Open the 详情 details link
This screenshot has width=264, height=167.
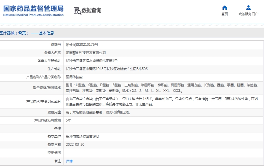tap(69, 161)
